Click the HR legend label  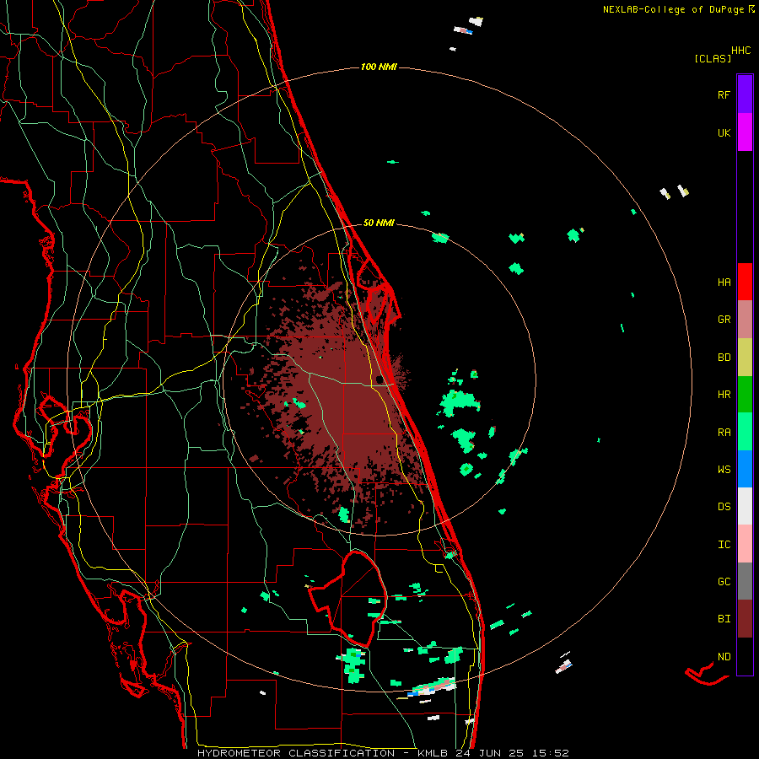click(x=724, y=395)
